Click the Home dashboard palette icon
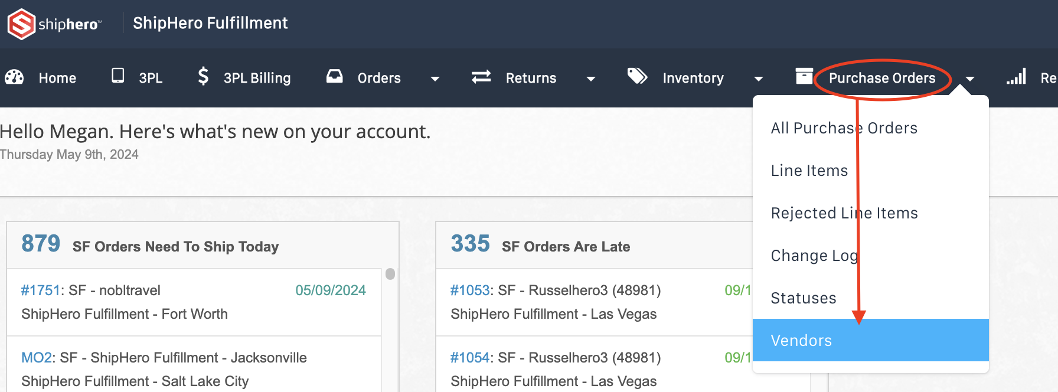 tap(14, 77)
